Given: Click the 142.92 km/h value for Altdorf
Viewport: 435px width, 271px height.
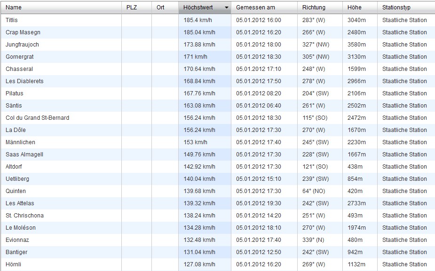Looking at the screenshot, I should [199, 167].
